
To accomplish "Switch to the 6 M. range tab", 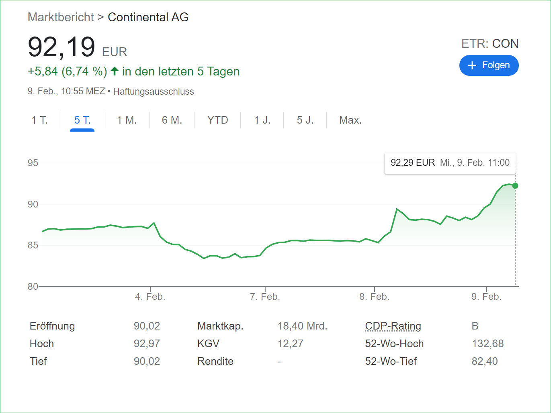I will [172, 120].
